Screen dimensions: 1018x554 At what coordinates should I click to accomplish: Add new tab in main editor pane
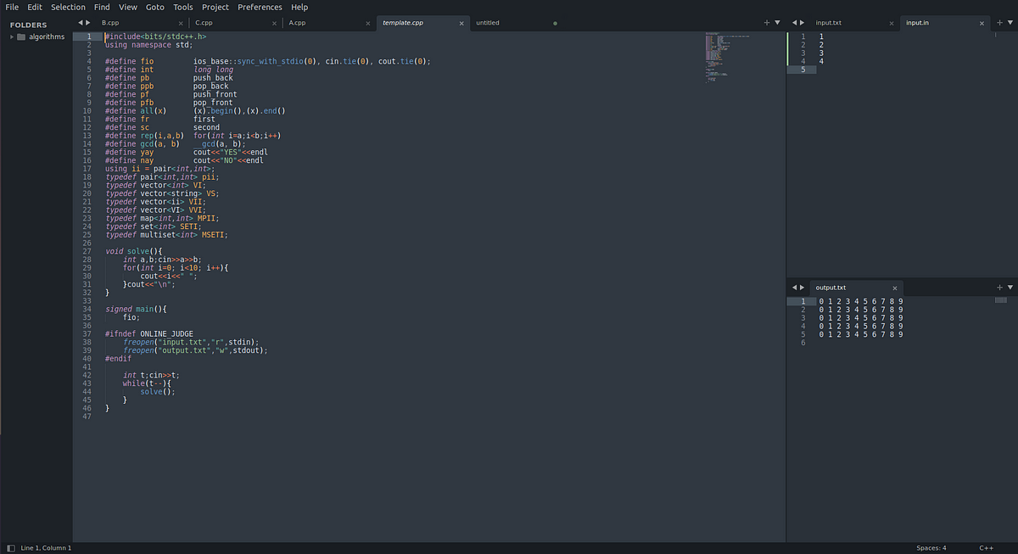tap(767, 23)
